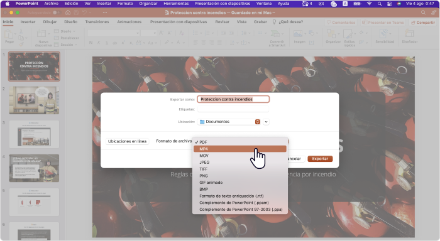The image size is (440, 241).
Task: Click the Comentarios button
Action: coord(341,23)
